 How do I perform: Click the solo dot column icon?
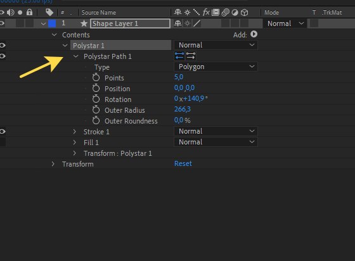coord(20,13)
